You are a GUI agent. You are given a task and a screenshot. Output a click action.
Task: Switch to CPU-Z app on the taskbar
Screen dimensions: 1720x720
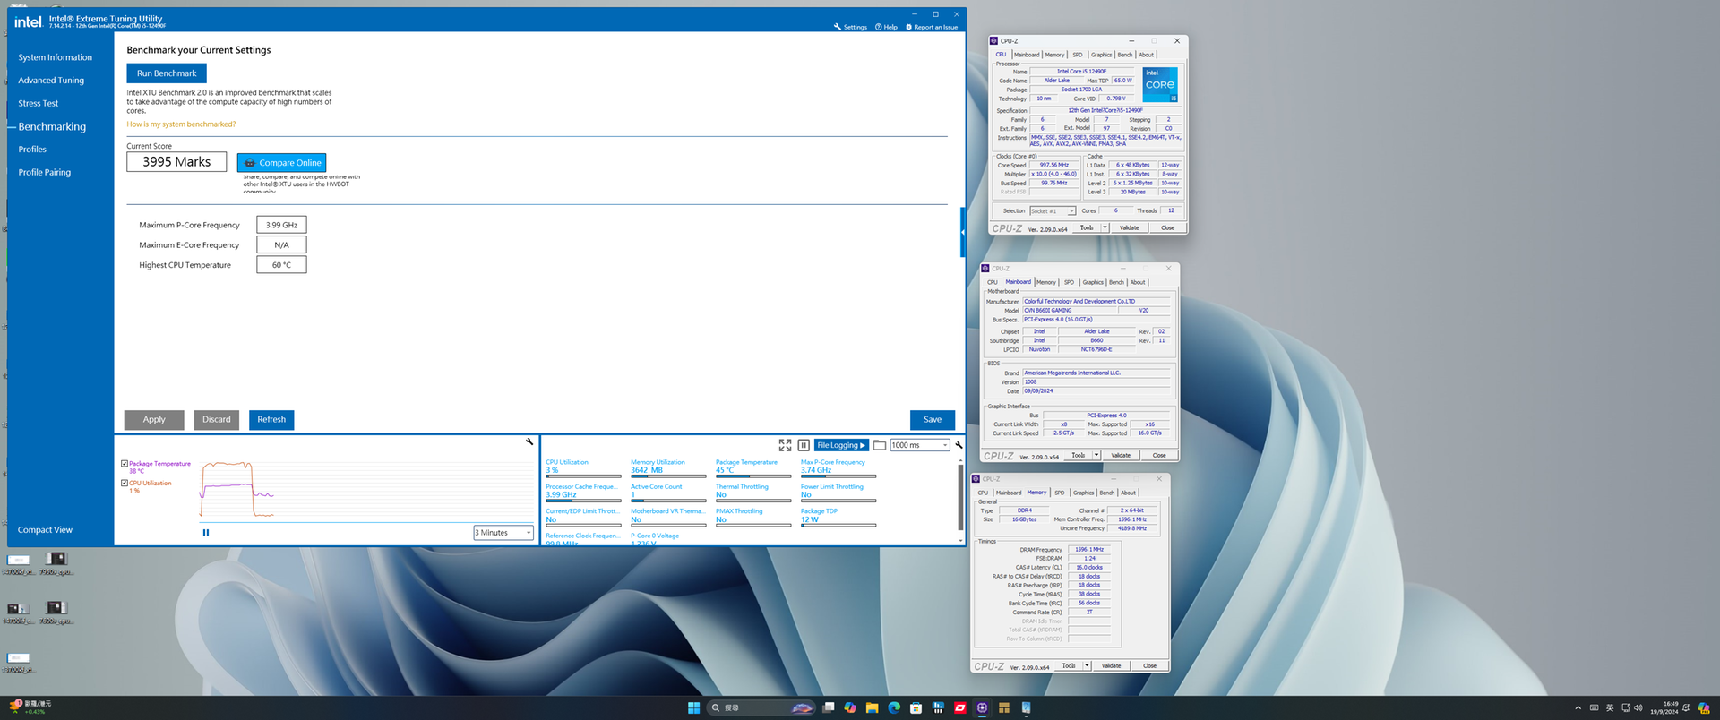click(x=982, y=707)
